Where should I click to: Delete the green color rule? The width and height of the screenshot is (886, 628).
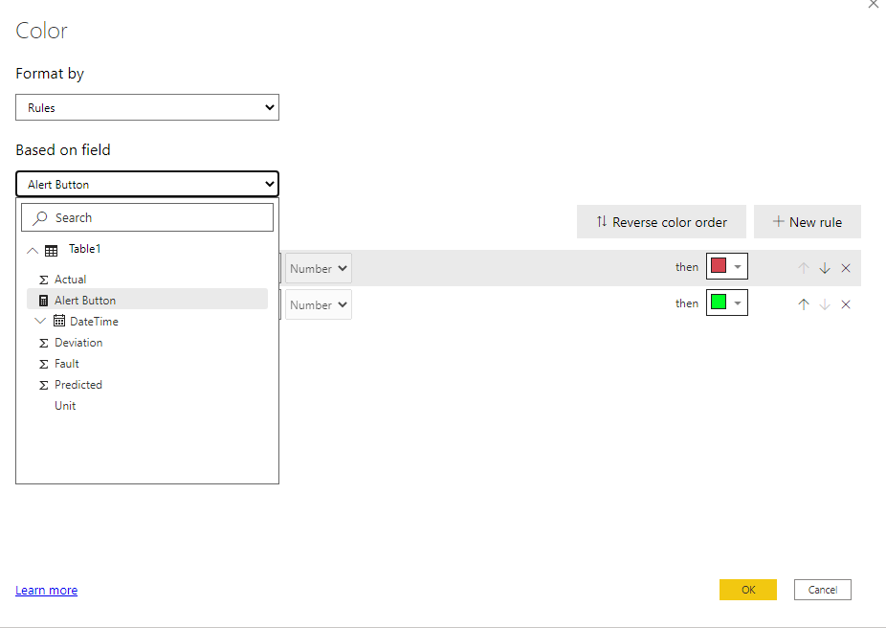[x=845, y=304]
